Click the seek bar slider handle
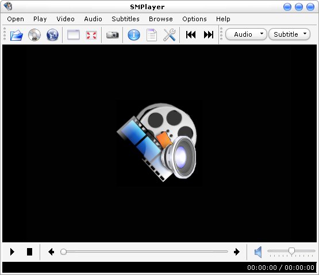319x275 pixels. click(x=63, y=252)
